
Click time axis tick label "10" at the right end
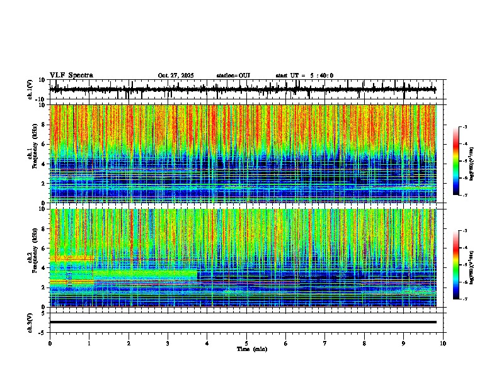point(443,343)
